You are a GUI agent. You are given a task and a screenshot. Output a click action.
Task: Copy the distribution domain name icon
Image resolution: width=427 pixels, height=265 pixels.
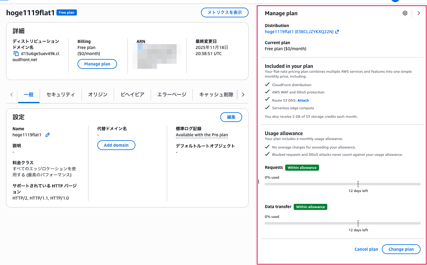[x=16, y=54]
